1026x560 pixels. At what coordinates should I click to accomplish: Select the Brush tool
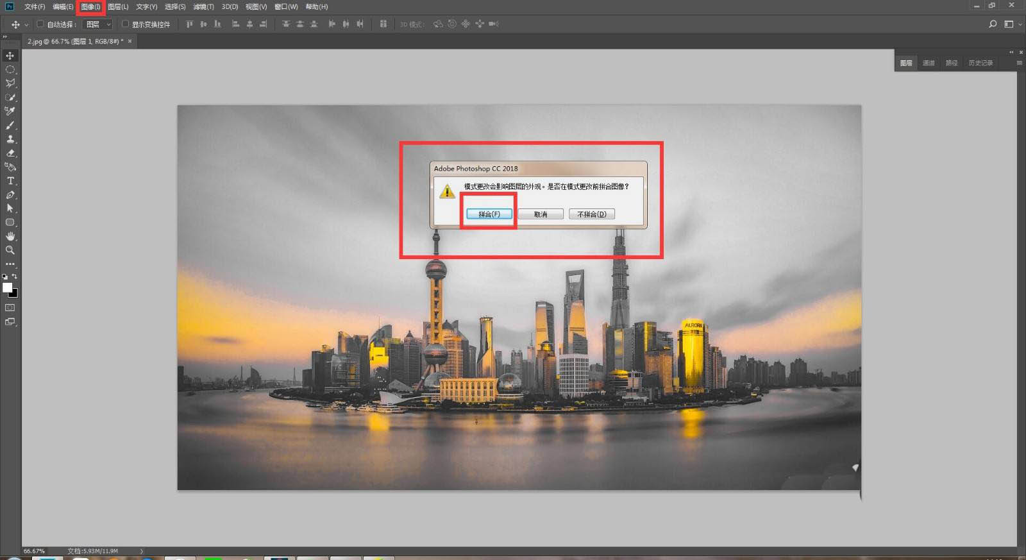click(10, 125)
